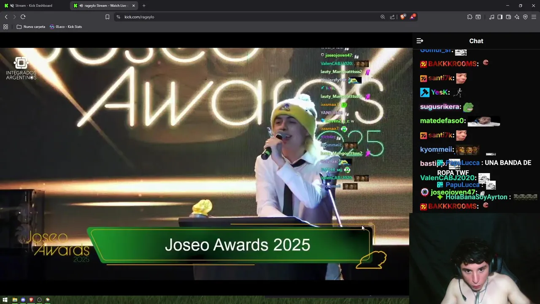
Task: Open the Wayback Machine toolbar icon
Action: 478,17
